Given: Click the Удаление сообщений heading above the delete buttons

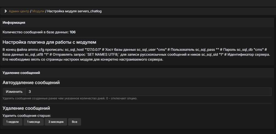Looking at the screenshot, I should click(26, 108).
